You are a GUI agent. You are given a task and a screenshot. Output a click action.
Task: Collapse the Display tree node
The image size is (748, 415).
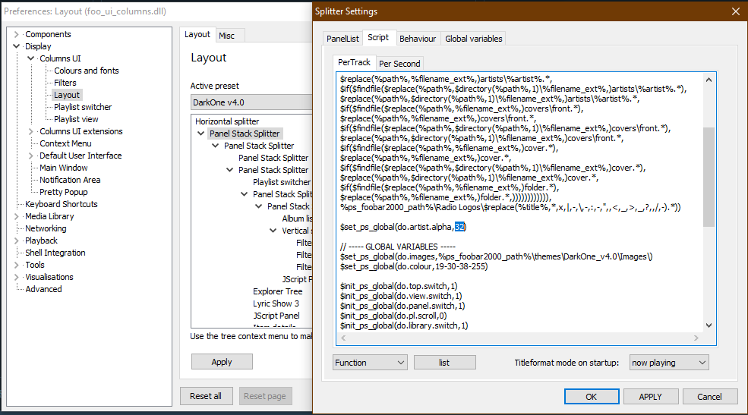pyautogui.click(x=17, y=46)
